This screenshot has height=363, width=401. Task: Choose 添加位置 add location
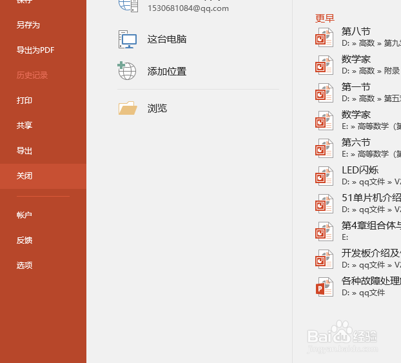(167, 72)
